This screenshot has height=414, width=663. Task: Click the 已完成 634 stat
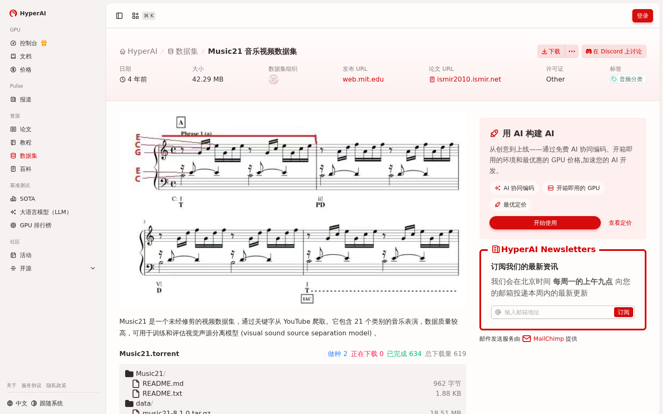click(x=404, y=354)
